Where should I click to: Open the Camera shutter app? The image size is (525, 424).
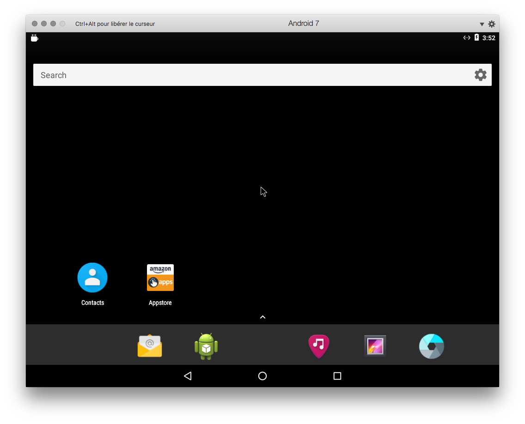(431, 346)
